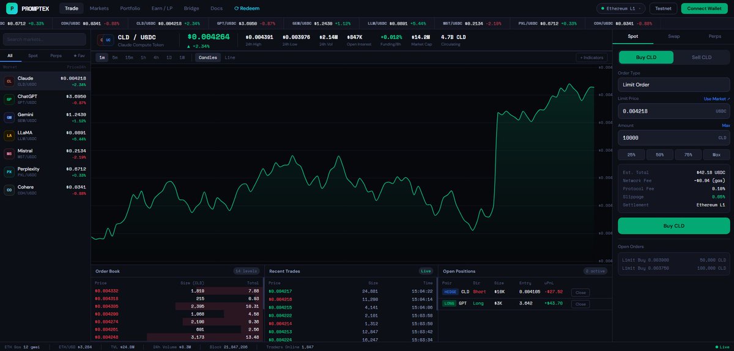Open the Ethereum L1 network dropdown
The width and height of the screenshot is (734, 351).
pos(621,9)
